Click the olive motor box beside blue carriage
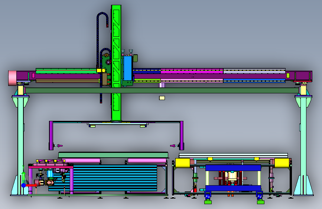This screenshot has width=322, height=209. [135, 58]
